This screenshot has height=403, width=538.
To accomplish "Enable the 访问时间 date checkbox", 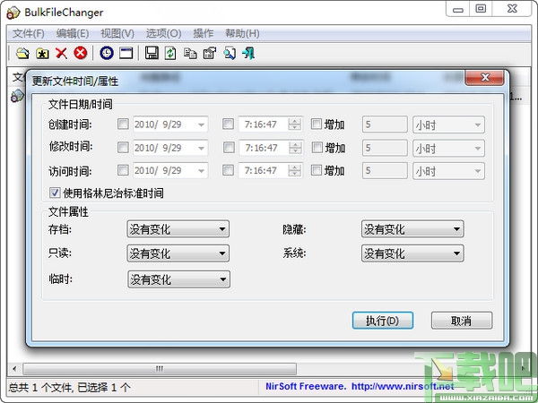I will pyautogui.click(x=123, y=170).
